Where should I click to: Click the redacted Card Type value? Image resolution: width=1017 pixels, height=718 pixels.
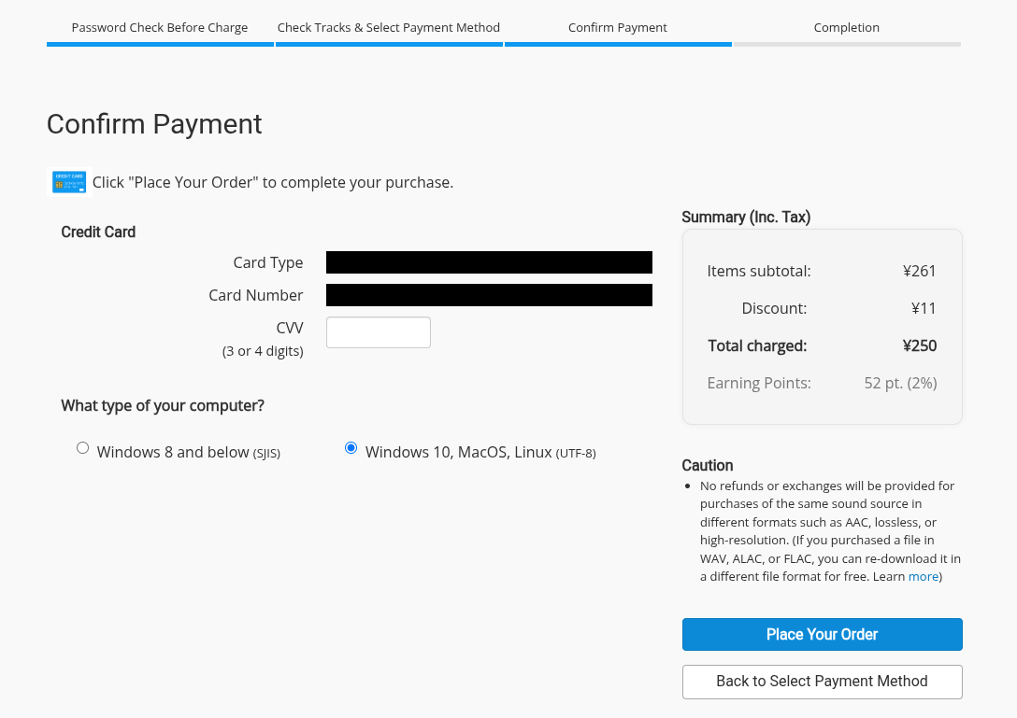[489, 262]
